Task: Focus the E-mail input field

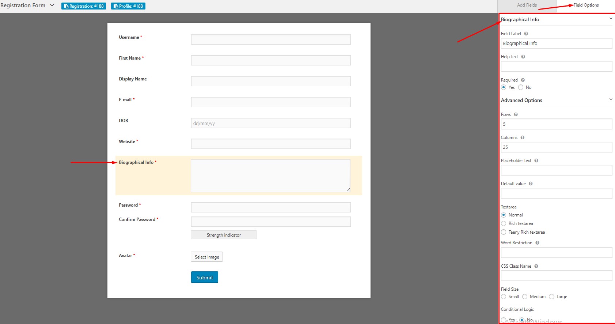Action: [271, 102]
